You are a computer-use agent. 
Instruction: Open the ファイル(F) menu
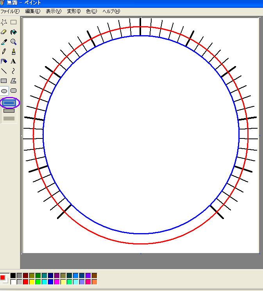click(10, 11)
